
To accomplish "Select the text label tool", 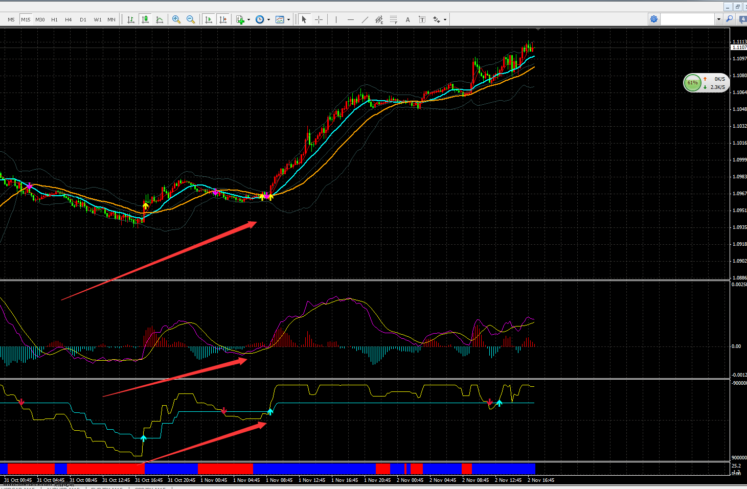I will click(x=422, y=19).
